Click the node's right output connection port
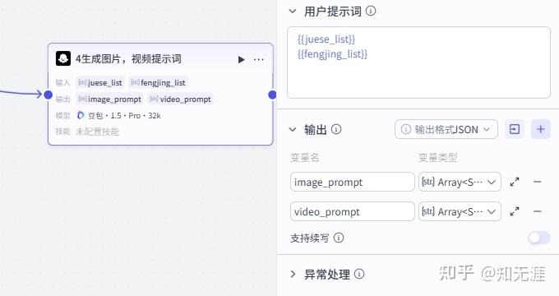Screen dimensions: 559x296 272,95
